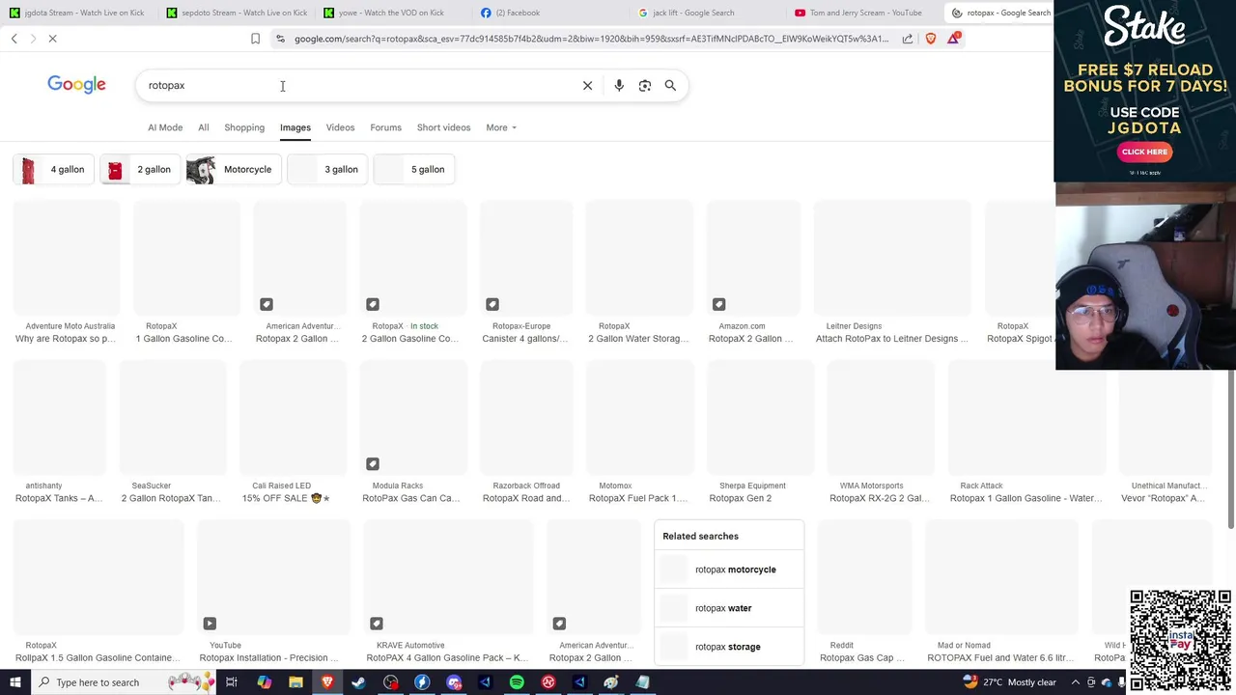Open related search rotopax motorcycle
The height and width of the screenshot is (695, 1236).
pyautogui.click(x=729, y=570)
